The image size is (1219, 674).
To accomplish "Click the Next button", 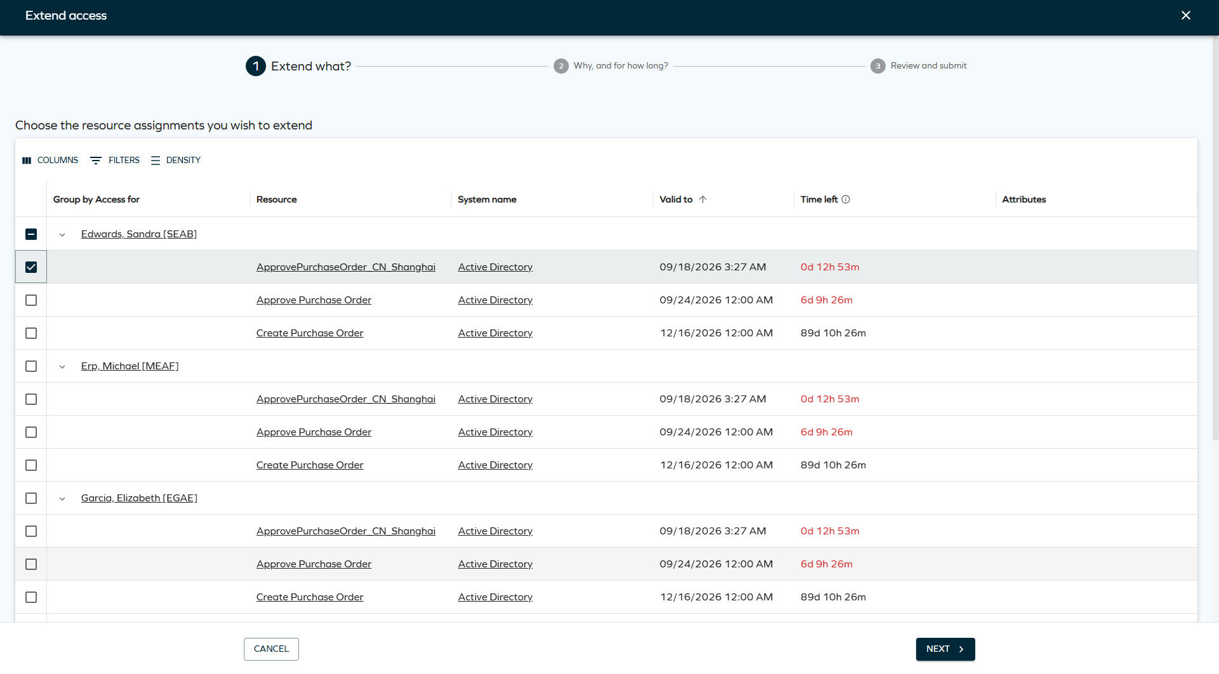I will click(x=945, y=649).
